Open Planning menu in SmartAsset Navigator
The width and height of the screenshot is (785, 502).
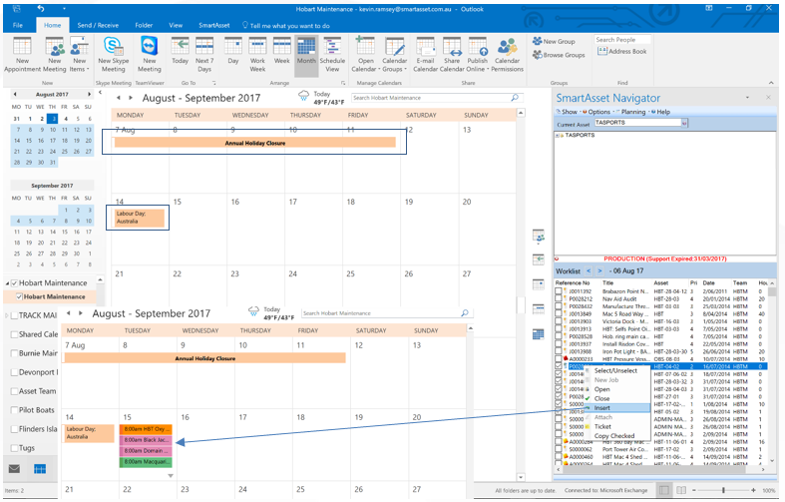point(632,112)
